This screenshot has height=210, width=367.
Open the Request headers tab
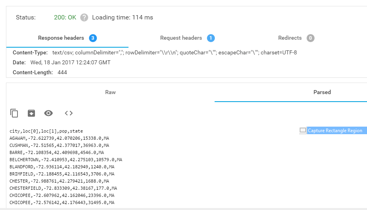coord(181,38)
